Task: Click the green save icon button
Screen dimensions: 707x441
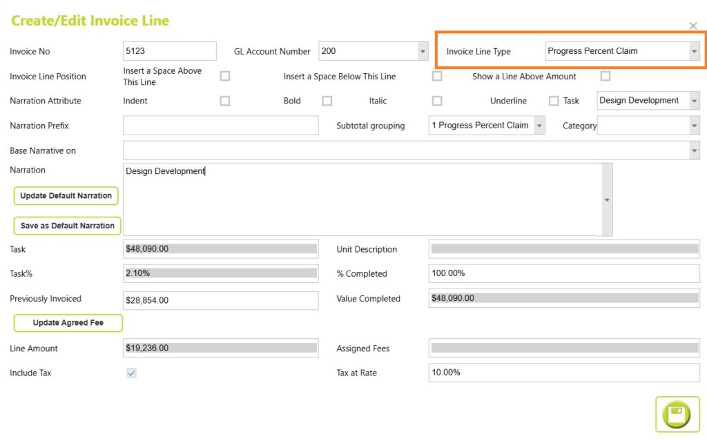Action: tap(677, 414)
